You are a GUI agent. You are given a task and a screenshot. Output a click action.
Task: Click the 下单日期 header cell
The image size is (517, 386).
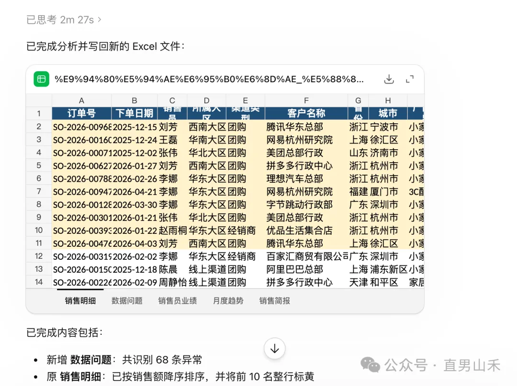tap(134, 113)
